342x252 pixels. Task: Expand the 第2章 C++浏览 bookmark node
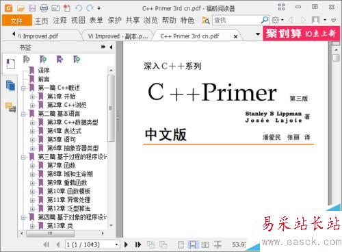pos(32,105)
